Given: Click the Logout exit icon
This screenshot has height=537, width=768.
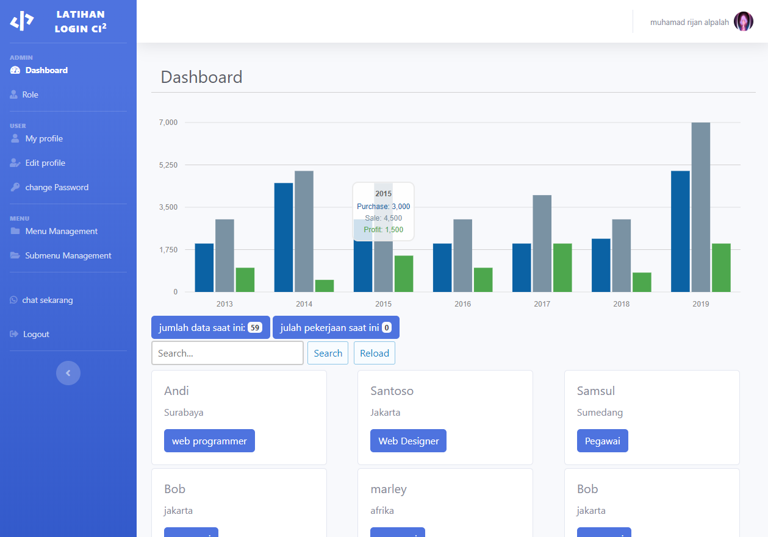Looking at the screenshot, I should click(x=14, y=334).
